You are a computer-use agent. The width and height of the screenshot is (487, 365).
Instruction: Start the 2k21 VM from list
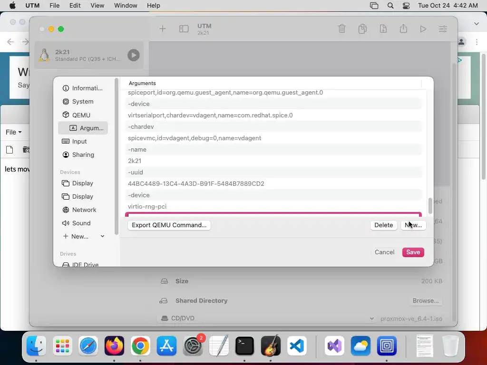133,55
